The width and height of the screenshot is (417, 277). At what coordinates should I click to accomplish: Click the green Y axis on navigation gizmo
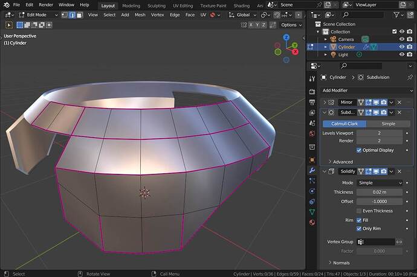pyautogui.click(x=295, y=45)
